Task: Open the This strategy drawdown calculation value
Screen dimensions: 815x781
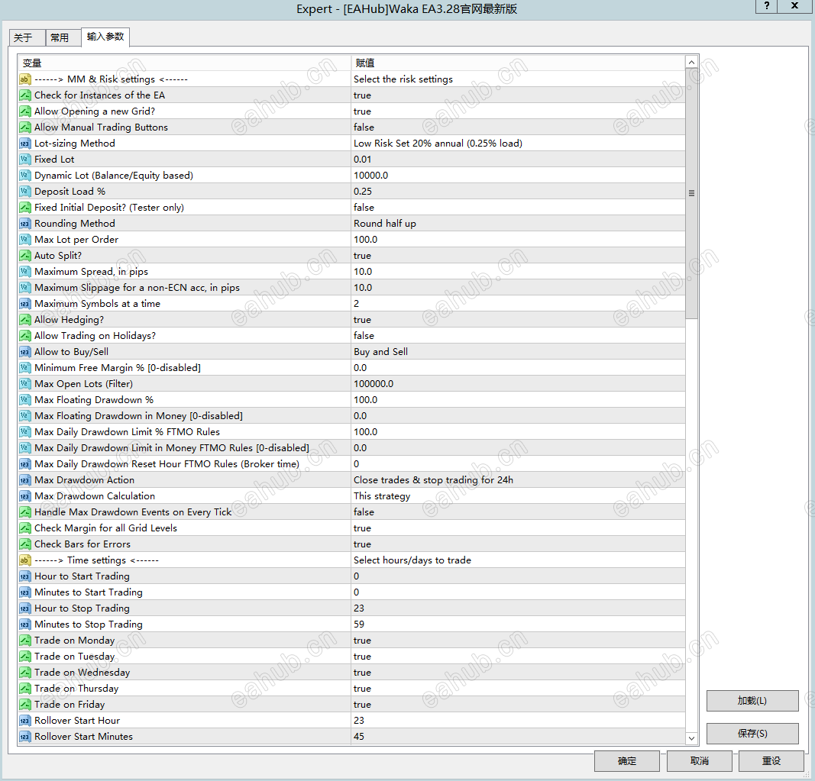Action: (x=518, y=496)
